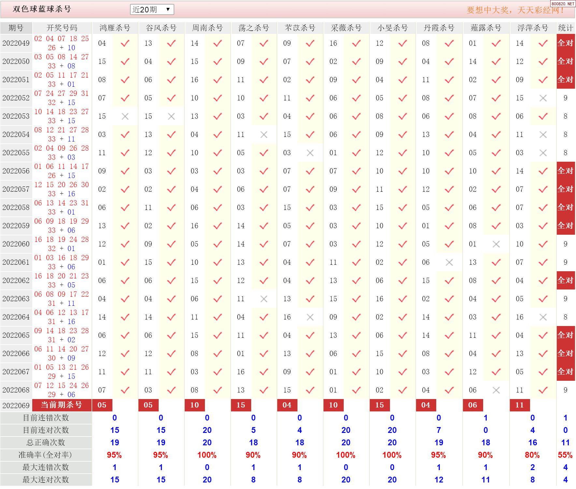Image resolution: width=576 pixels, height=489 pixels.
Task: Click the 双色球蓝球杀号 page title
Action: [x=42, y=9]
